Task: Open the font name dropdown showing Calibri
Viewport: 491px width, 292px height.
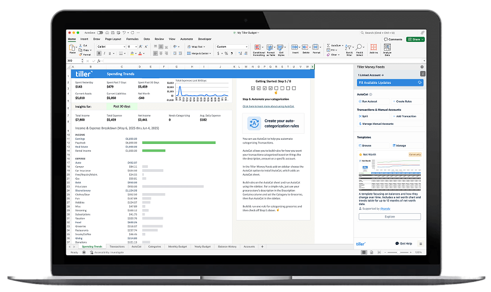Action: pyautogui.click(x=110, y=47)
